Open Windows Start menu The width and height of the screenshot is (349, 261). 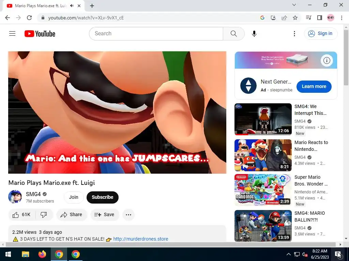pyautogui.click(x=8, y=254)
